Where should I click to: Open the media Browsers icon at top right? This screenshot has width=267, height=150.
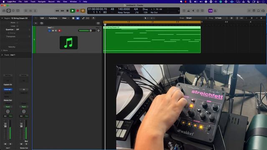(263, 11)
